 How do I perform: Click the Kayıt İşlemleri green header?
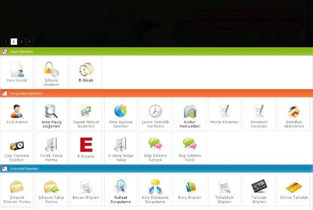156,51
